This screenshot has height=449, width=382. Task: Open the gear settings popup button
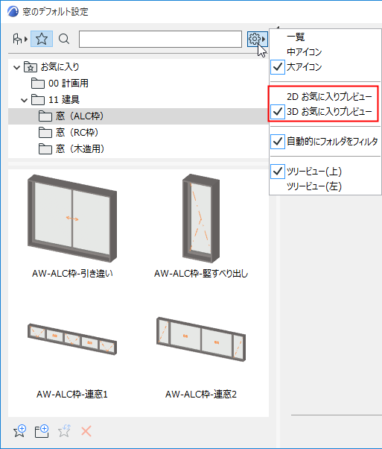(x=258, y=39)
